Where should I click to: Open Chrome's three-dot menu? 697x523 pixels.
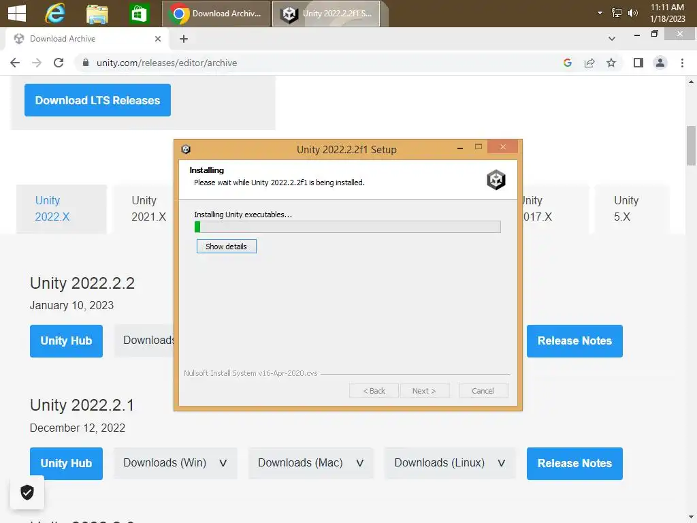tap(682, 63)
